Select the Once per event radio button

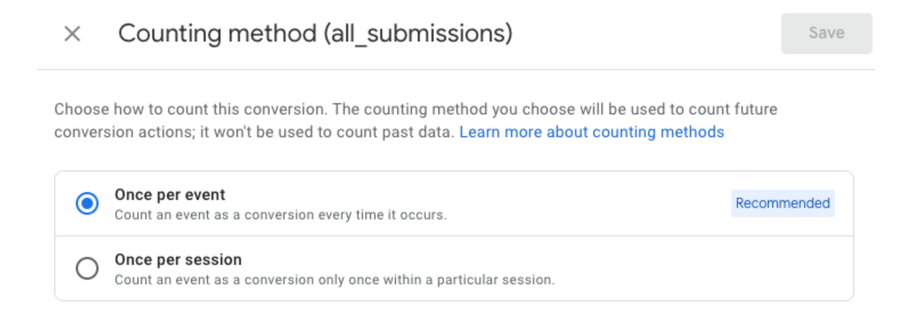coord(87,203)
